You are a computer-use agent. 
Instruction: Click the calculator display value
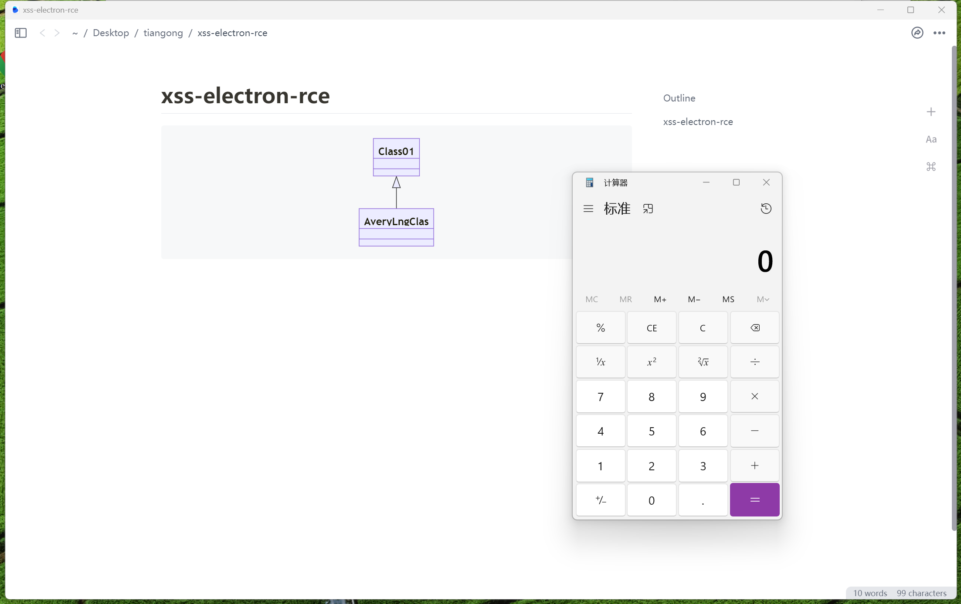(764, 261)
